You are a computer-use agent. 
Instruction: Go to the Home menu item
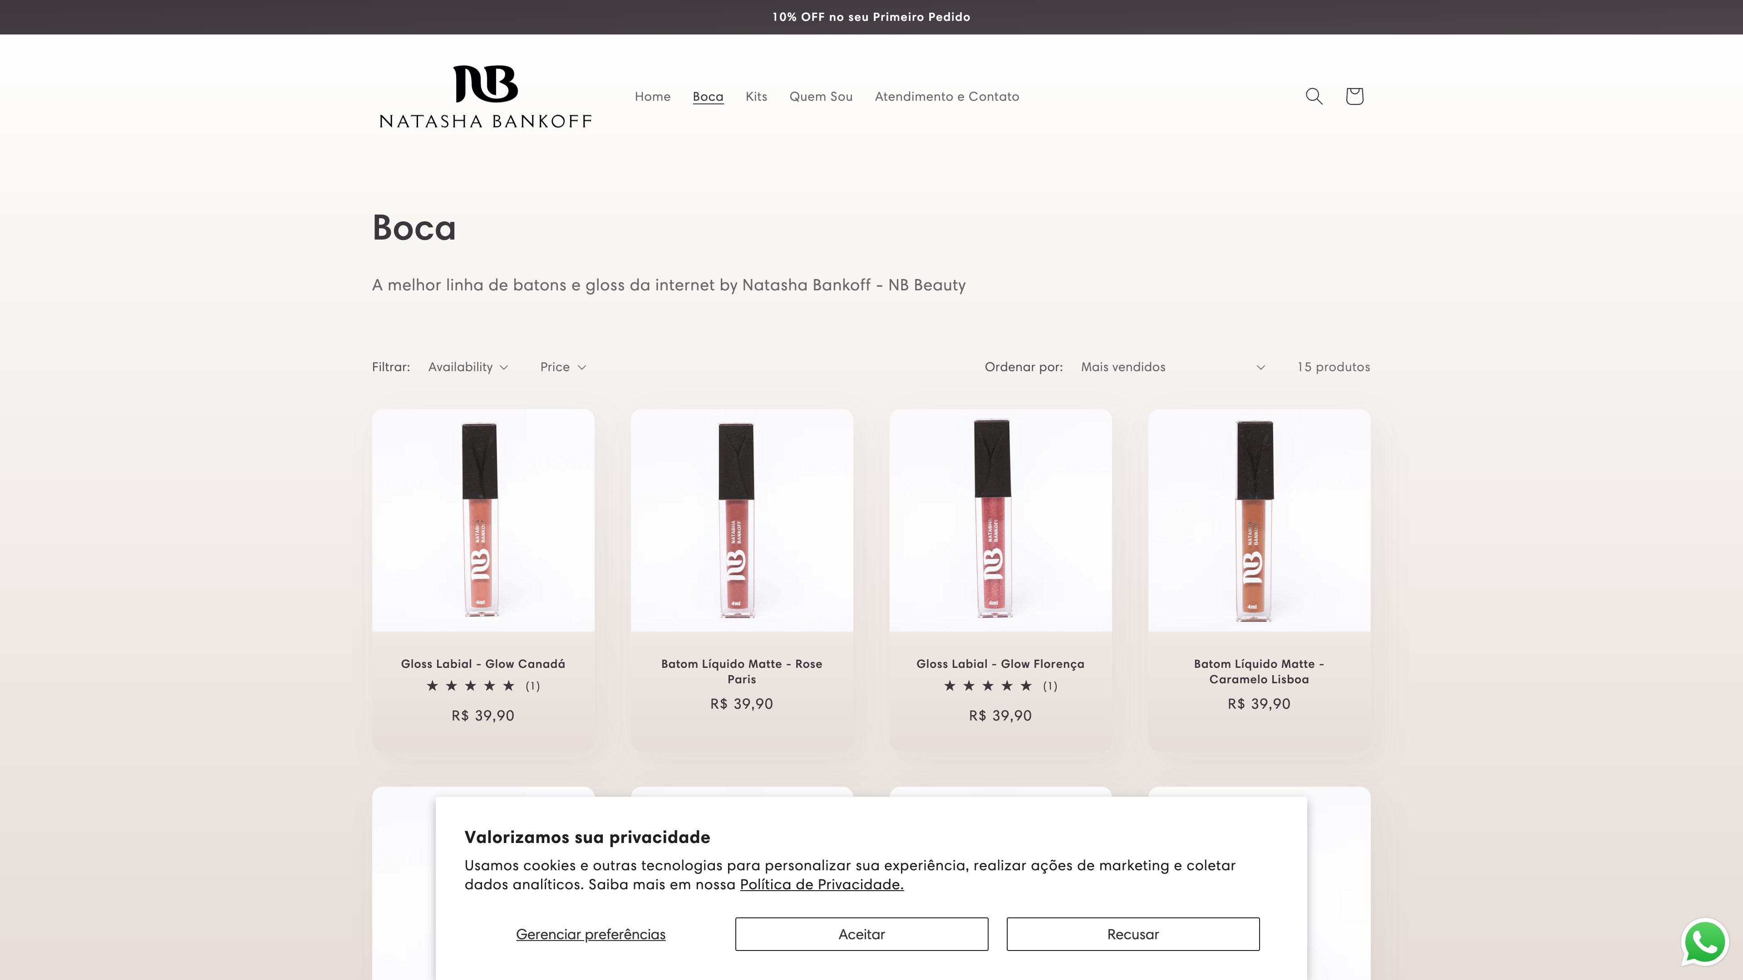point(652,96)
